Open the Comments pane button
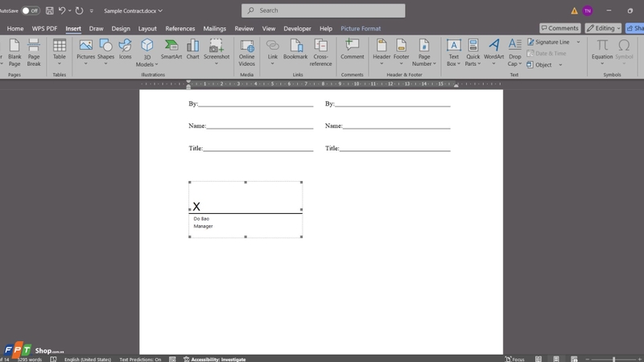The height and width of the screenshot is (362, 644). [559, 28]
